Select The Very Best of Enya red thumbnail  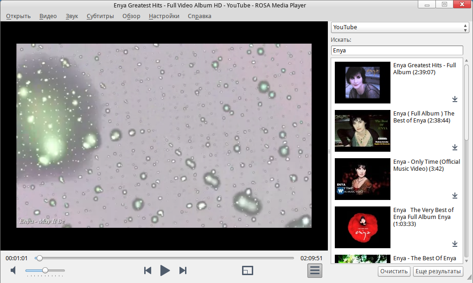[x=363, y=227]
